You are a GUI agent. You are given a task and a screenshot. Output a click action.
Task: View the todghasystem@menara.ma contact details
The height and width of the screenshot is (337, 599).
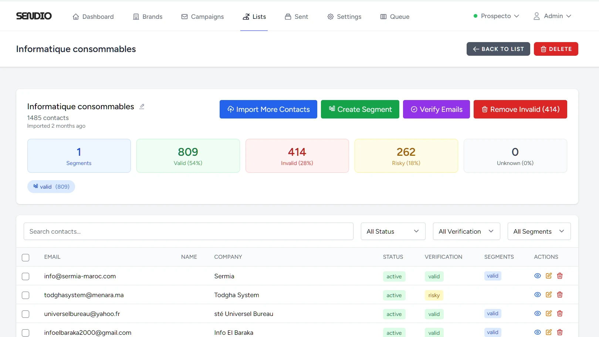[x=538, y=295]
